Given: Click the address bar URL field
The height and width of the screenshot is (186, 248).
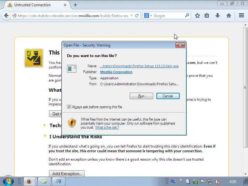Looking at the screenshot, I should coord(73,16).
